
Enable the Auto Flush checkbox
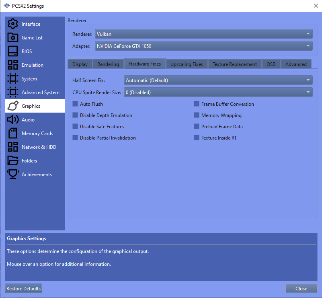click(x=75, y=104)
